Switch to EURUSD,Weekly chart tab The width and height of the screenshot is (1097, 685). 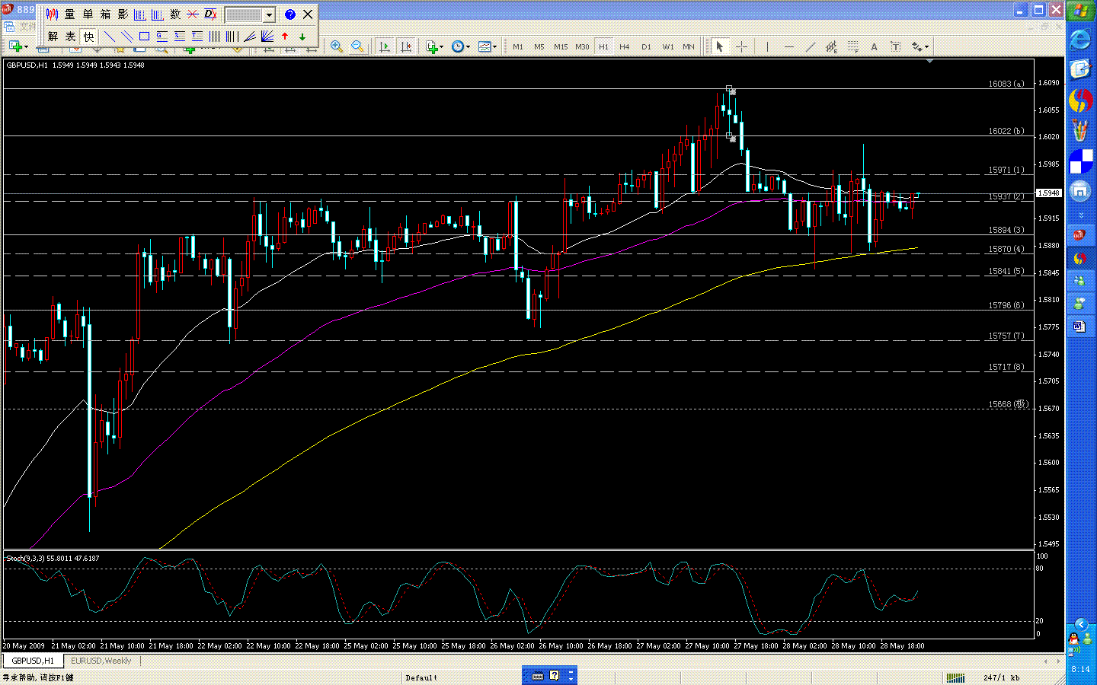[x=101, y=661]
